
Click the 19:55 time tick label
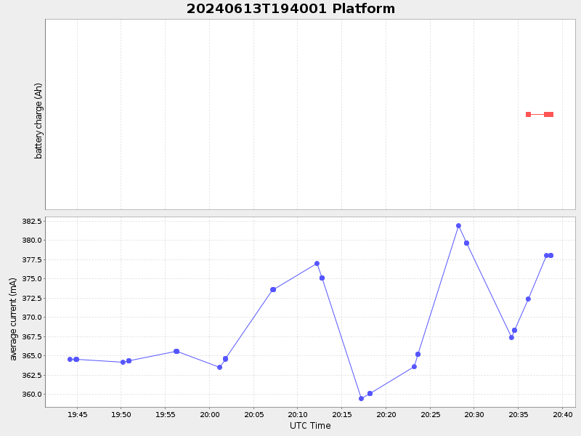tap(166, 415)
